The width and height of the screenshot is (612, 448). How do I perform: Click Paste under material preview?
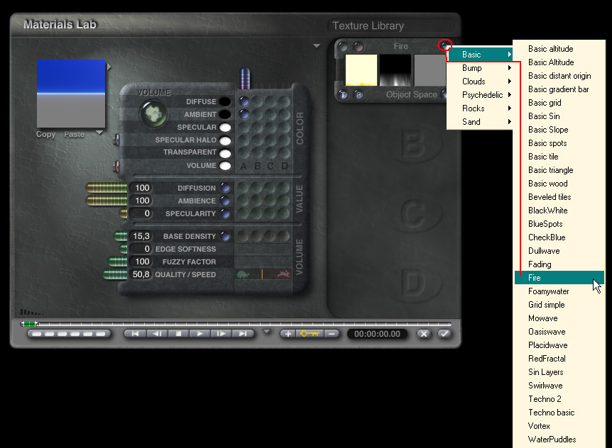pos(74,134)
